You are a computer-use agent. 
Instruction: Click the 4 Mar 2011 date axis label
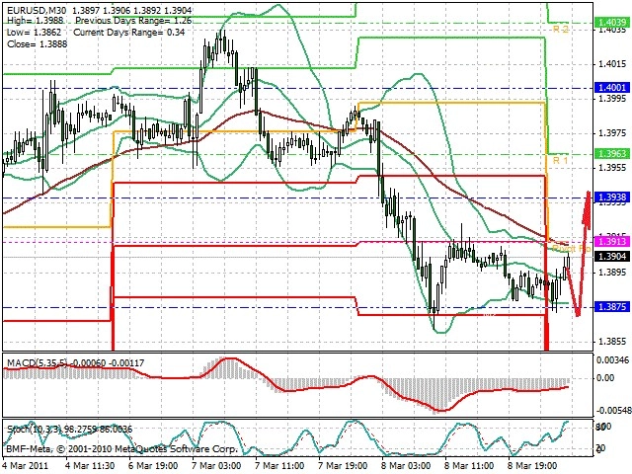click(x=26, y=465)
